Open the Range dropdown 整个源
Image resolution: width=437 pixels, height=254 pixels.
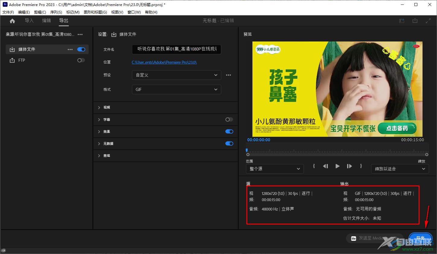(275, 169)
